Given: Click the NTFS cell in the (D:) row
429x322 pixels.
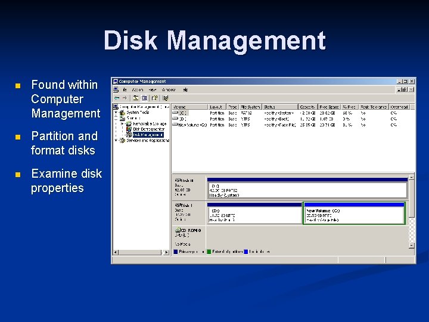Looking at the screenshot, I should point(245,119).
